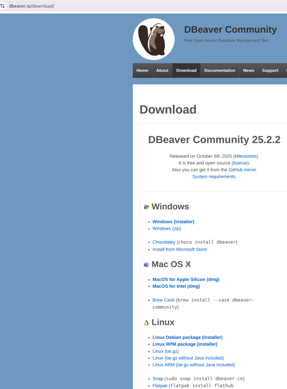
Task: Click Install from Microsoft Store link
Action: point(180,249)
